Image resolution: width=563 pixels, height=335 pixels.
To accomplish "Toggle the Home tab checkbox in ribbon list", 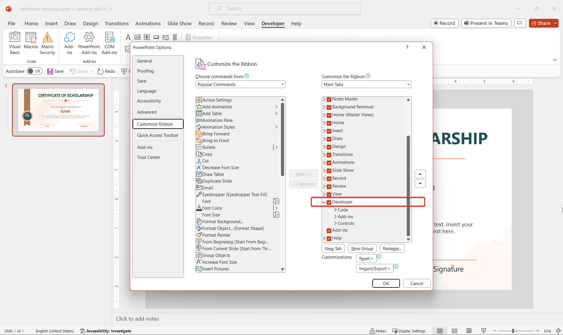I will [x=329, y=123].
